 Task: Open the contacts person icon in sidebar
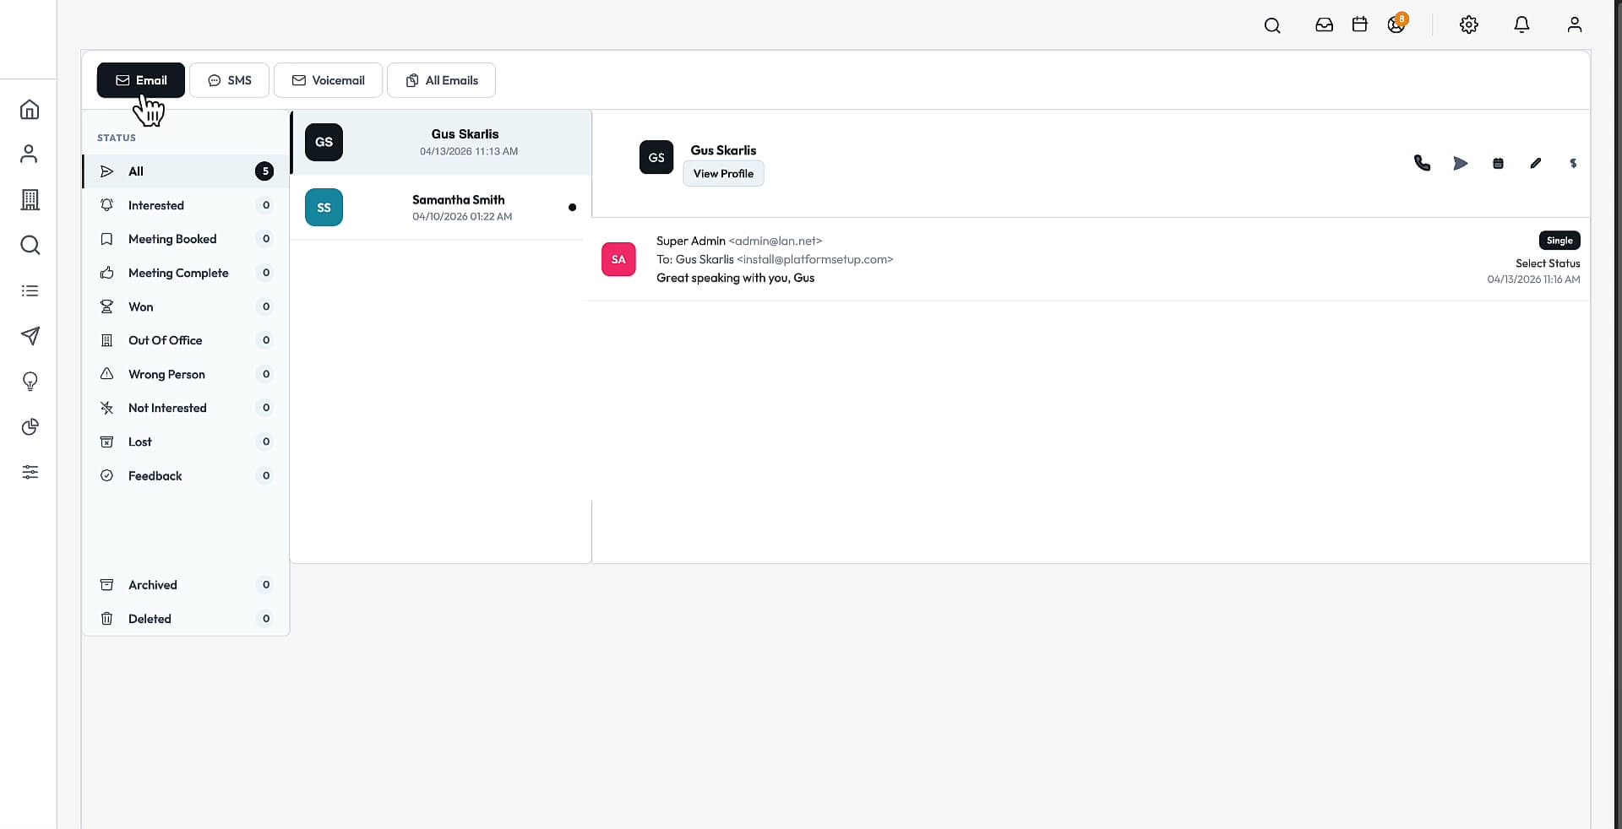(x=30, y=154)
